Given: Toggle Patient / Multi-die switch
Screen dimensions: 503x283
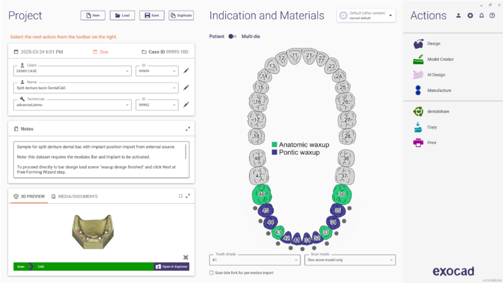Looking at the screenshot, I should point(233,36).
